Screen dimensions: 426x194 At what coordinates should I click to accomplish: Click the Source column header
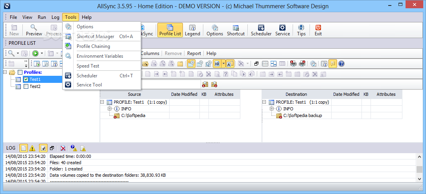(135, 94)
